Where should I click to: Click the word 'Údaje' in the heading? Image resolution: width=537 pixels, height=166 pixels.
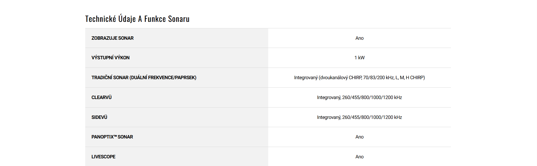pos(127,19)
